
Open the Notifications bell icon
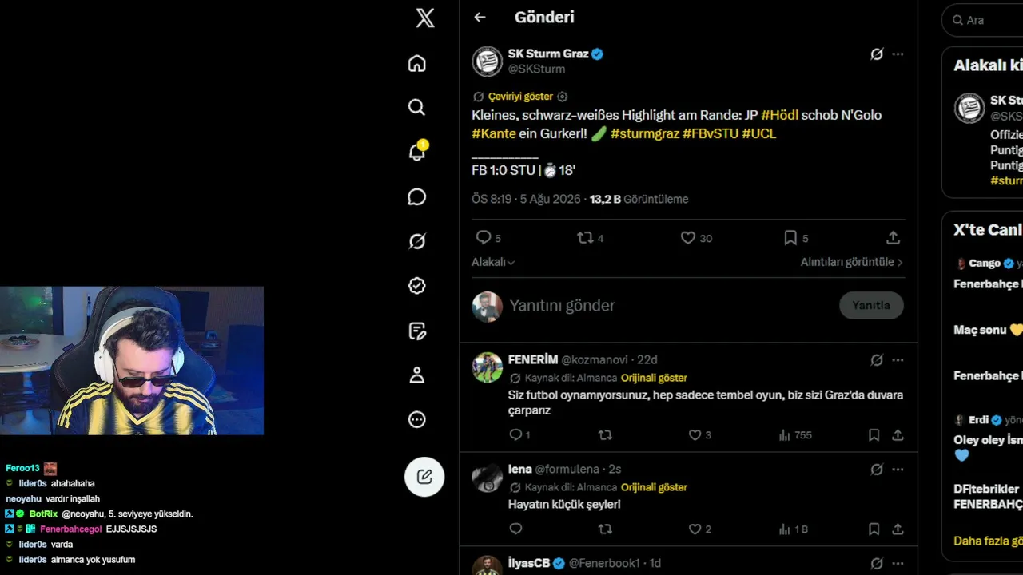tap(417, 152)
